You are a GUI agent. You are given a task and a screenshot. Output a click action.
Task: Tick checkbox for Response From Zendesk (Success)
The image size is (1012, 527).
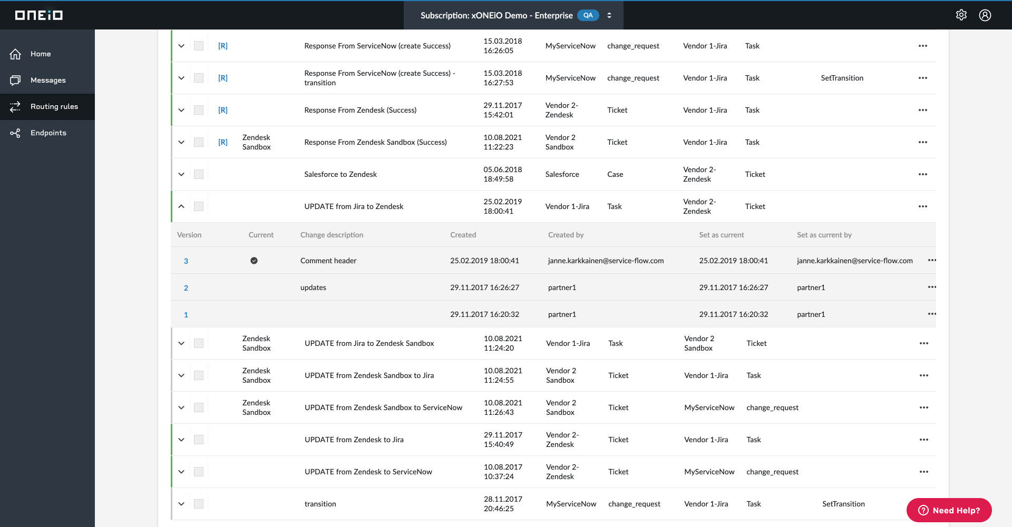pos(199,110)
